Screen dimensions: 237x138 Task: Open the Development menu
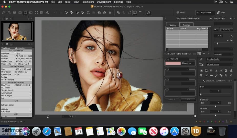(x=104, y=2)
